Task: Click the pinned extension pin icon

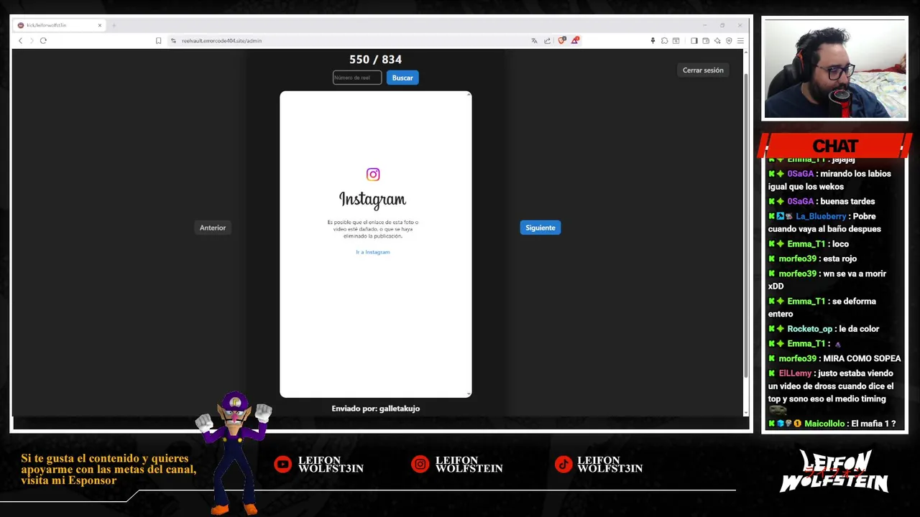Action: point(653,41)
